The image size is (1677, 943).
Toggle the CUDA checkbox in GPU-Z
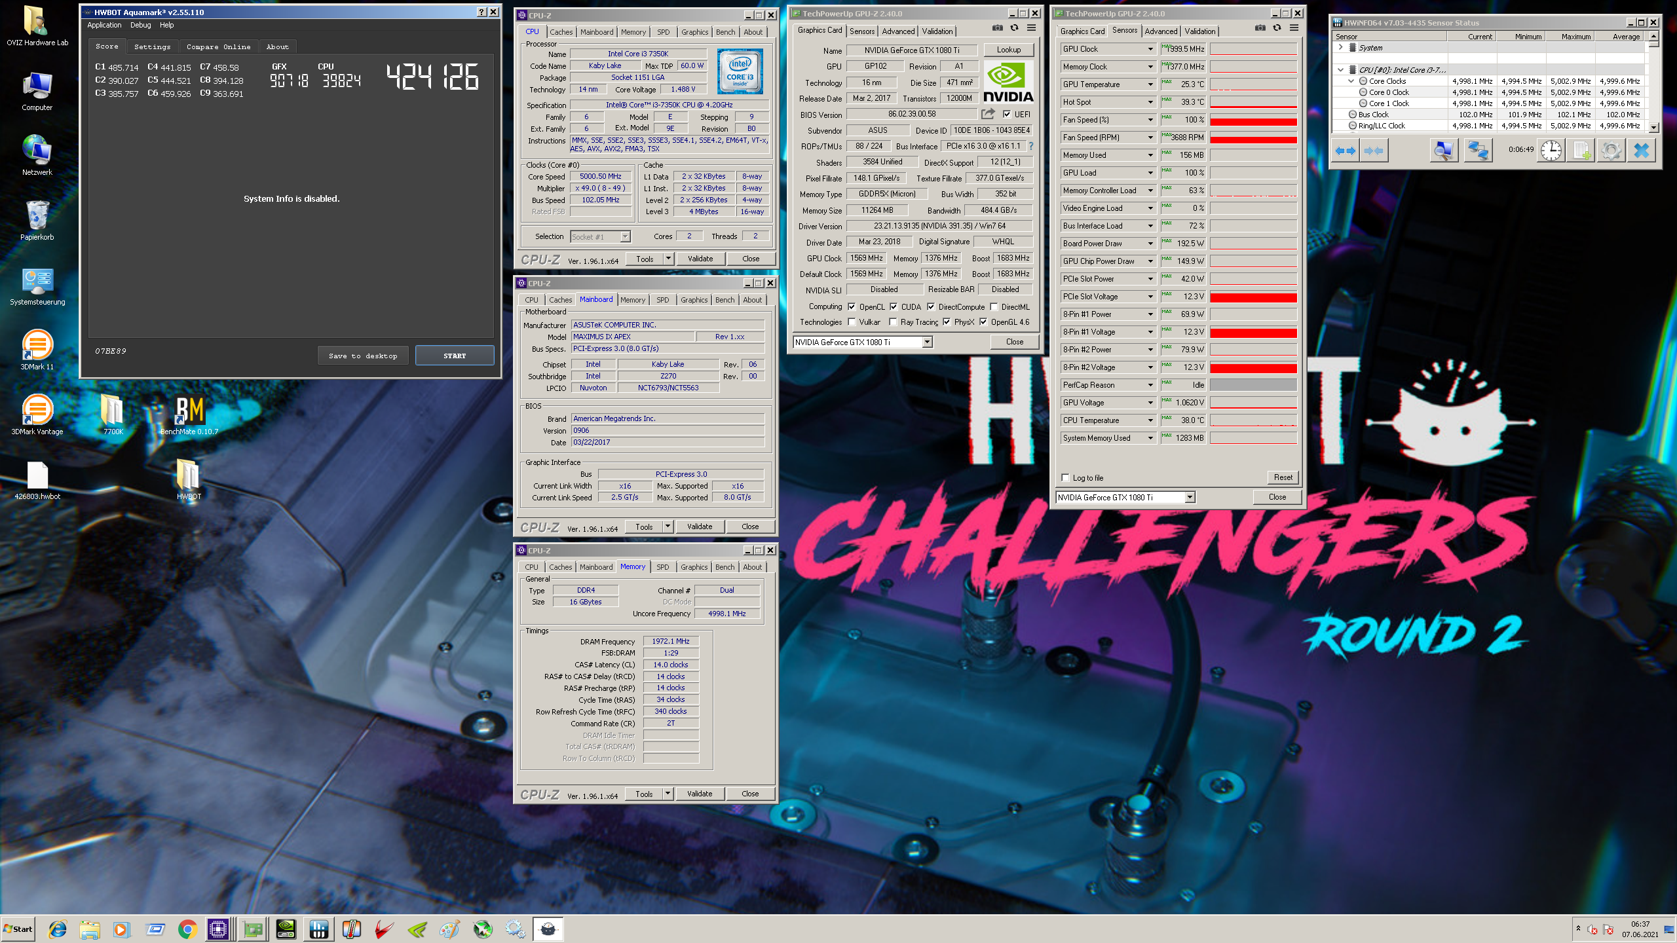(x=894, y=306)
